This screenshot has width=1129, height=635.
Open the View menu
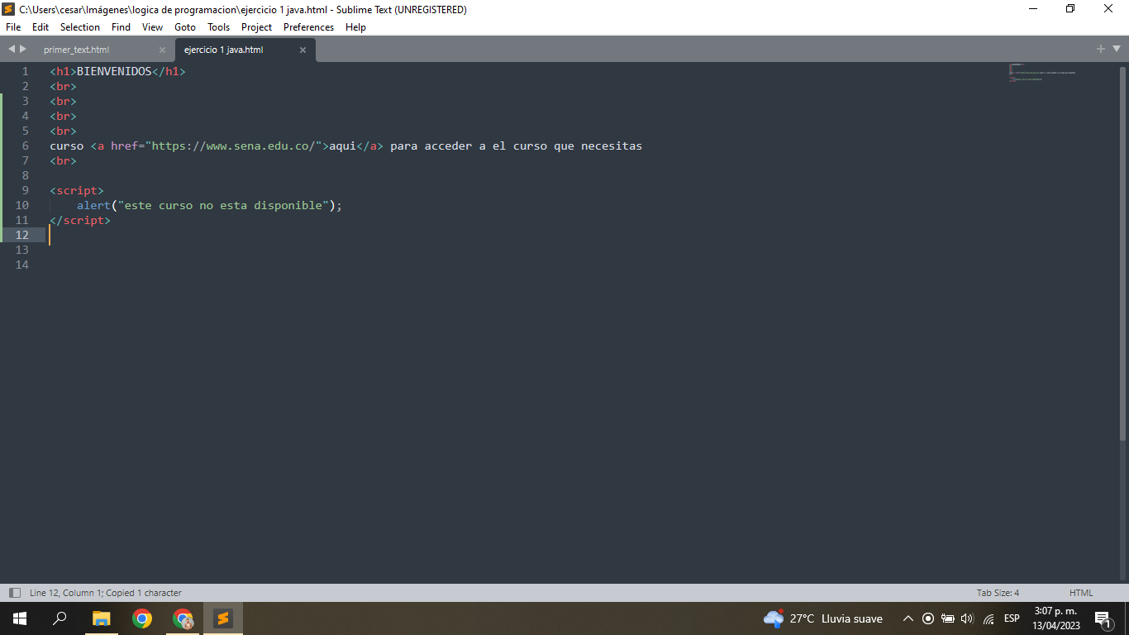[152, 27]
